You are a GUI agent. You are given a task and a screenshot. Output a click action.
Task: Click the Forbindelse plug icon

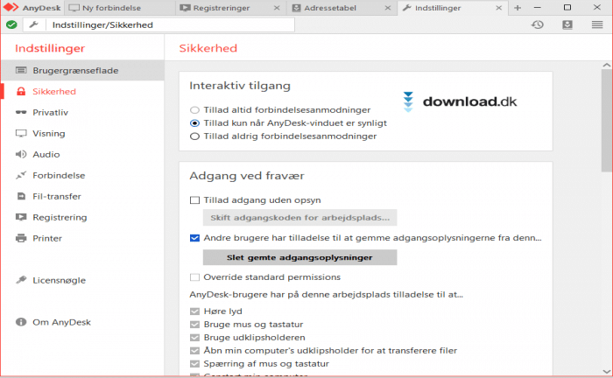[x=21, y=175]
